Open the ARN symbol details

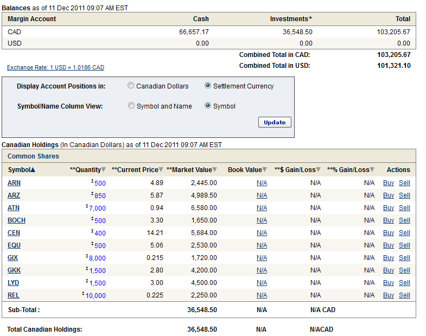click(14, 183)
